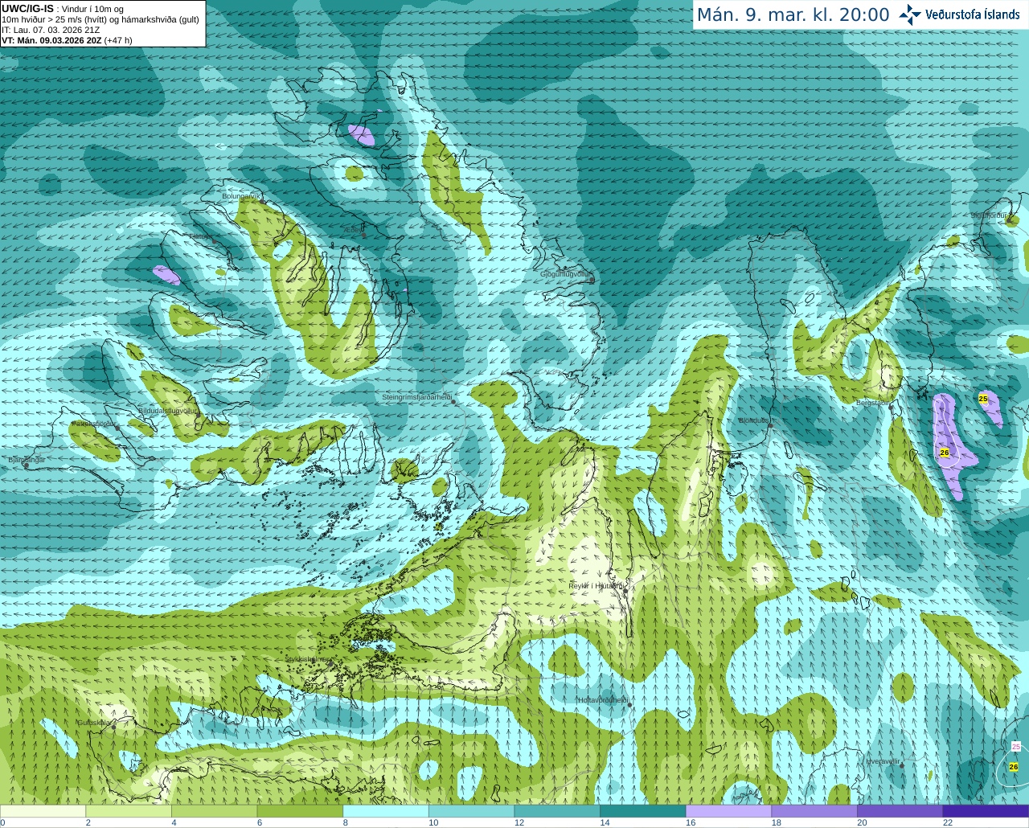This screenshot has height=828, width=1029.
Task: Click the Steingrímsfjarðarheiði station marker
Action: coord(453,401)
